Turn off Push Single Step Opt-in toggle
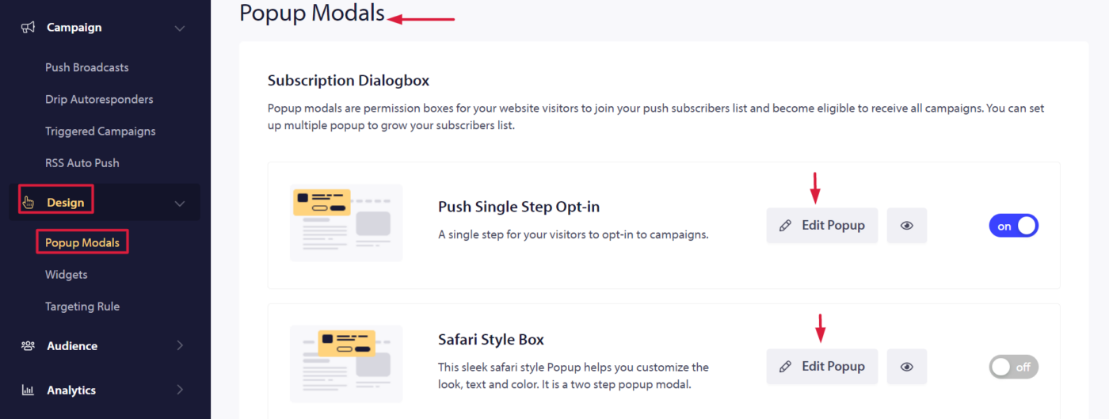Viewport: 1109px width, 419px height. click(x=1013, y=226)
